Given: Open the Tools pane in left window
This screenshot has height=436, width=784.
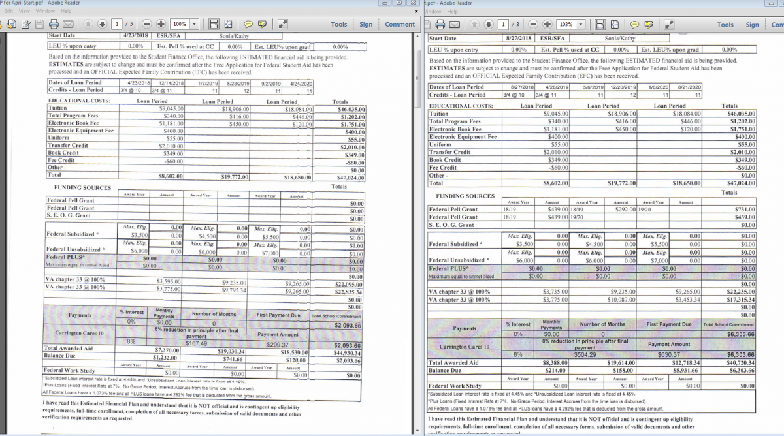Looking at the screenshot, I should (x=339, y=24).
